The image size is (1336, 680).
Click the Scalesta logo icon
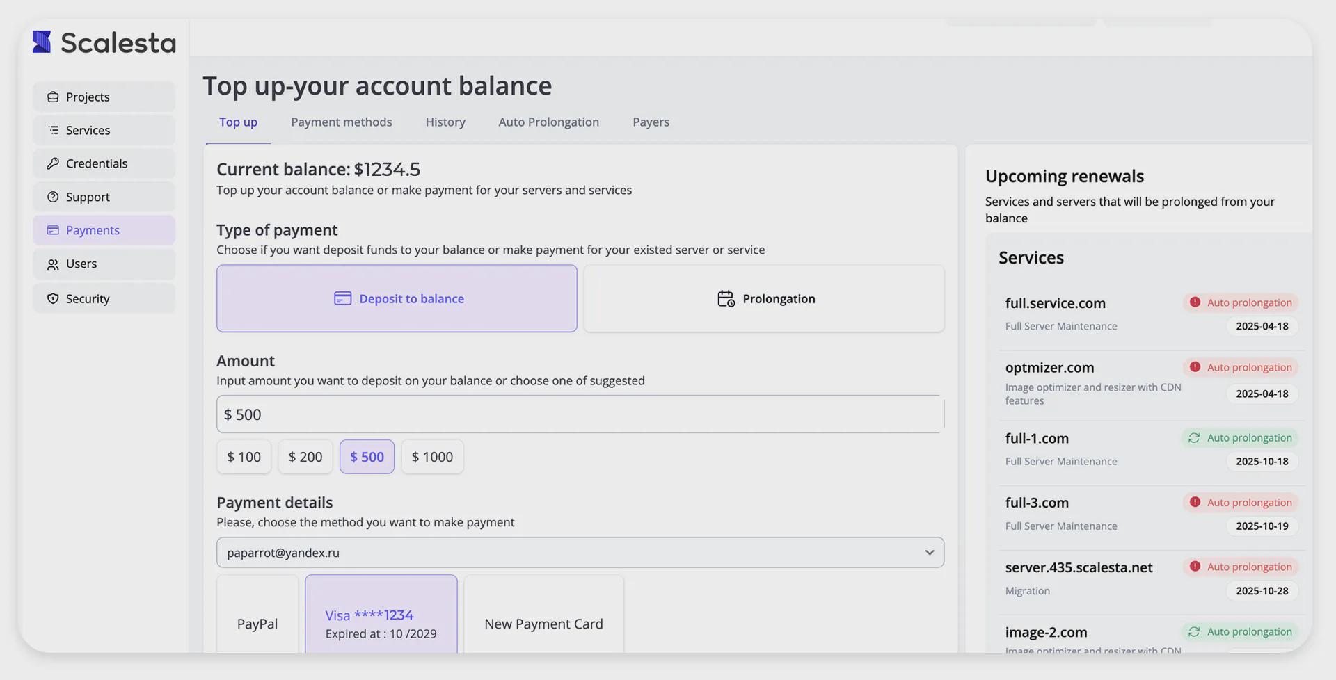coord(42,42)
